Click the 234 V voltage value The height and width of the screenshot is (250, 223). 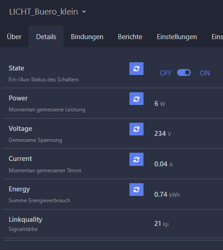[x=163, y=134]
